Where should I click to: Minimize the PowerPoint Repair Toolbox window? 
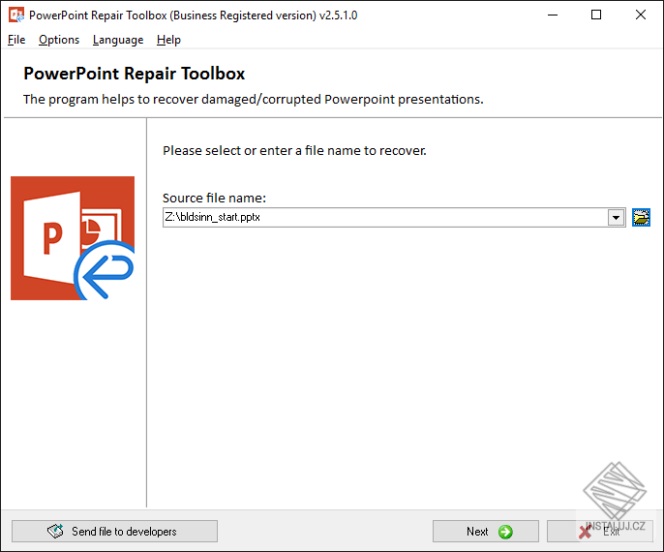coord(553,15)
